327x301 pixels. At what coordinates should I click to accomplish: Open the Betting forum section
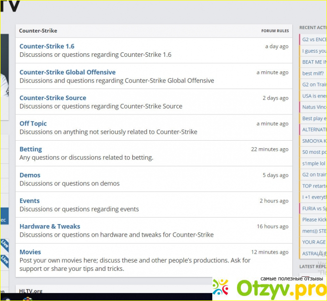(31, 149)
